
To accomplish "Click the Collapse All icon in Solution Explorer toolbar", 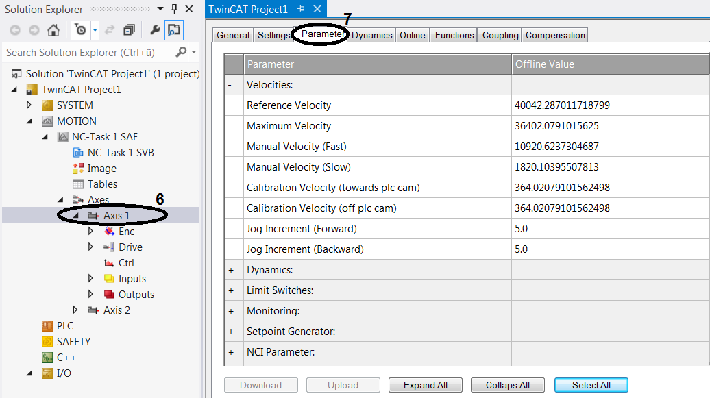I will pyautogui.click(x=129, y=30).
